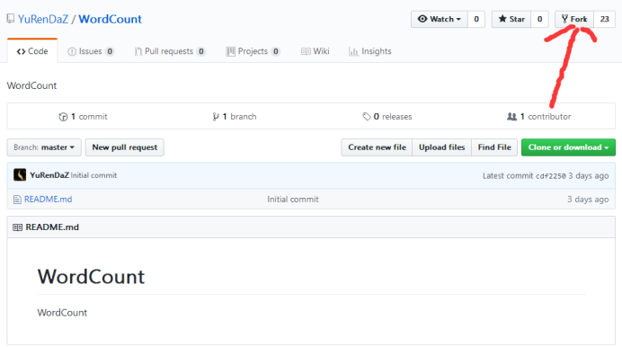Open the WordCount repository title link

click(110, 19)
